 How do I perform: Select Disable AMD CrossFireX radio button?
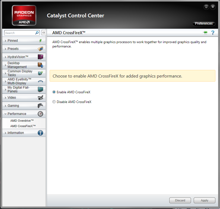click(x=54, y=102)
